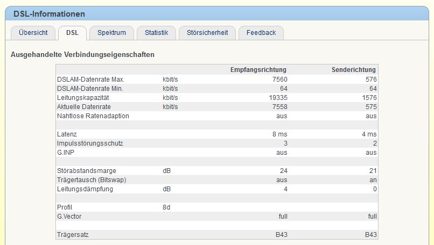The height and width of the screenshot is (245, 434).
Task: Select the Nahtlose Ratenadaption row label
Action: tap(93, 116)
